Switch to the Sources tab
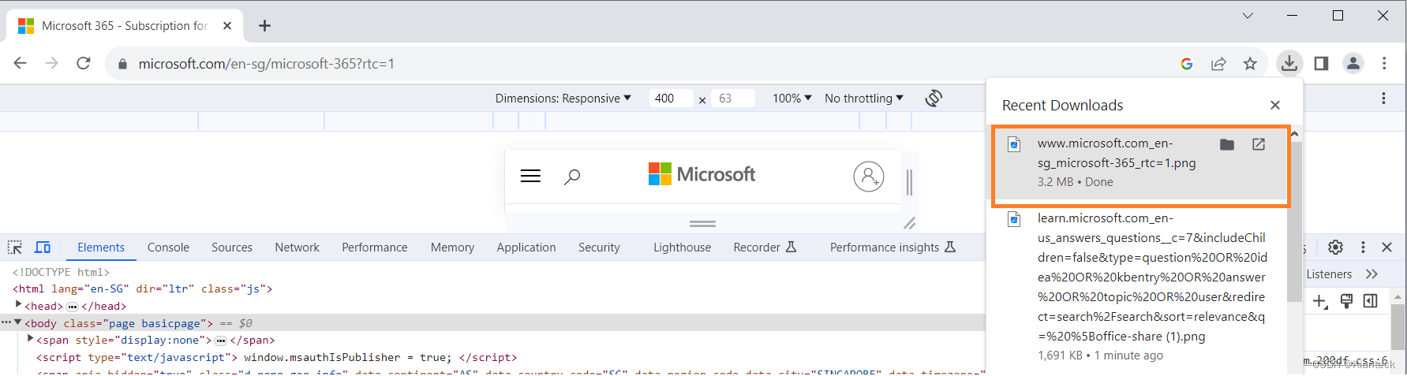This screenshot has height=376, width=1407. 232,248
